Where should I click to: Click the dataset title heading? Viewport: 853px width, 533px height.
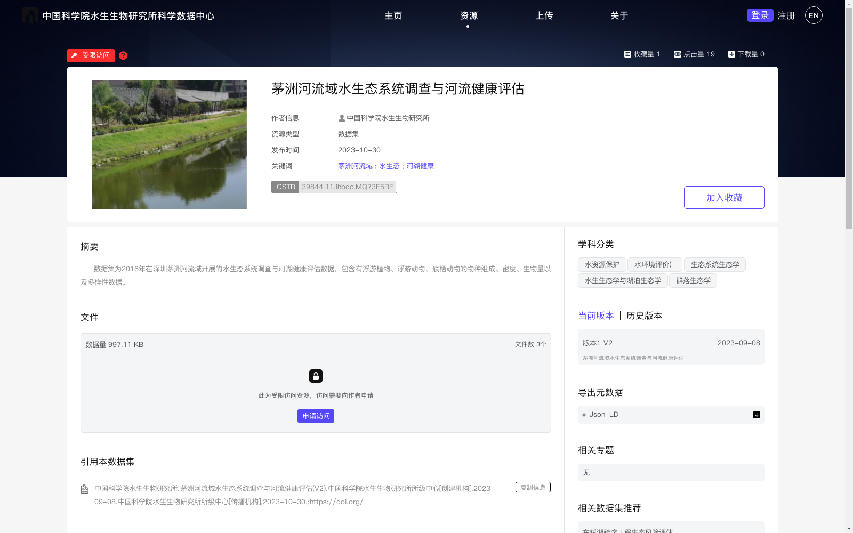(398, 89)
